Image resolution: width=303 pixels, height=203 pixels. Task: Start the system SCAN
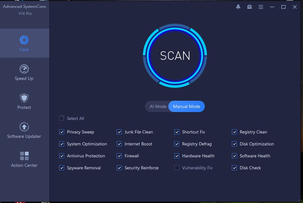point(175,56)
